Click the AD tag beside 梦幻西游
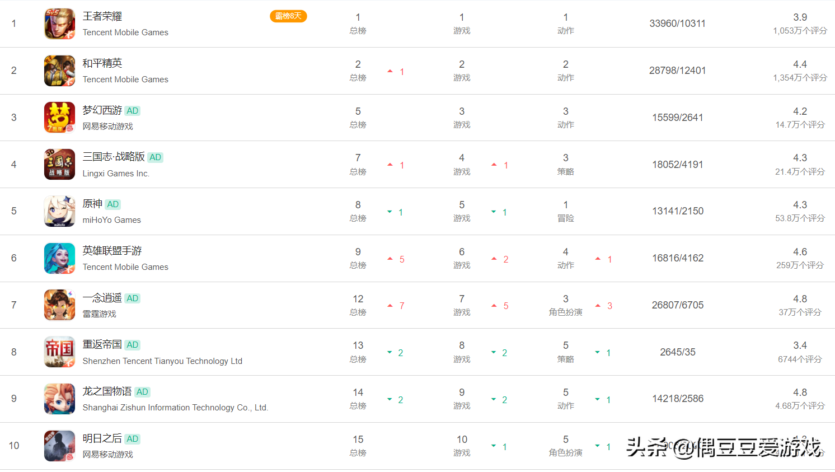Viewport: 835px width, 472px height. [x=133, y=111]
